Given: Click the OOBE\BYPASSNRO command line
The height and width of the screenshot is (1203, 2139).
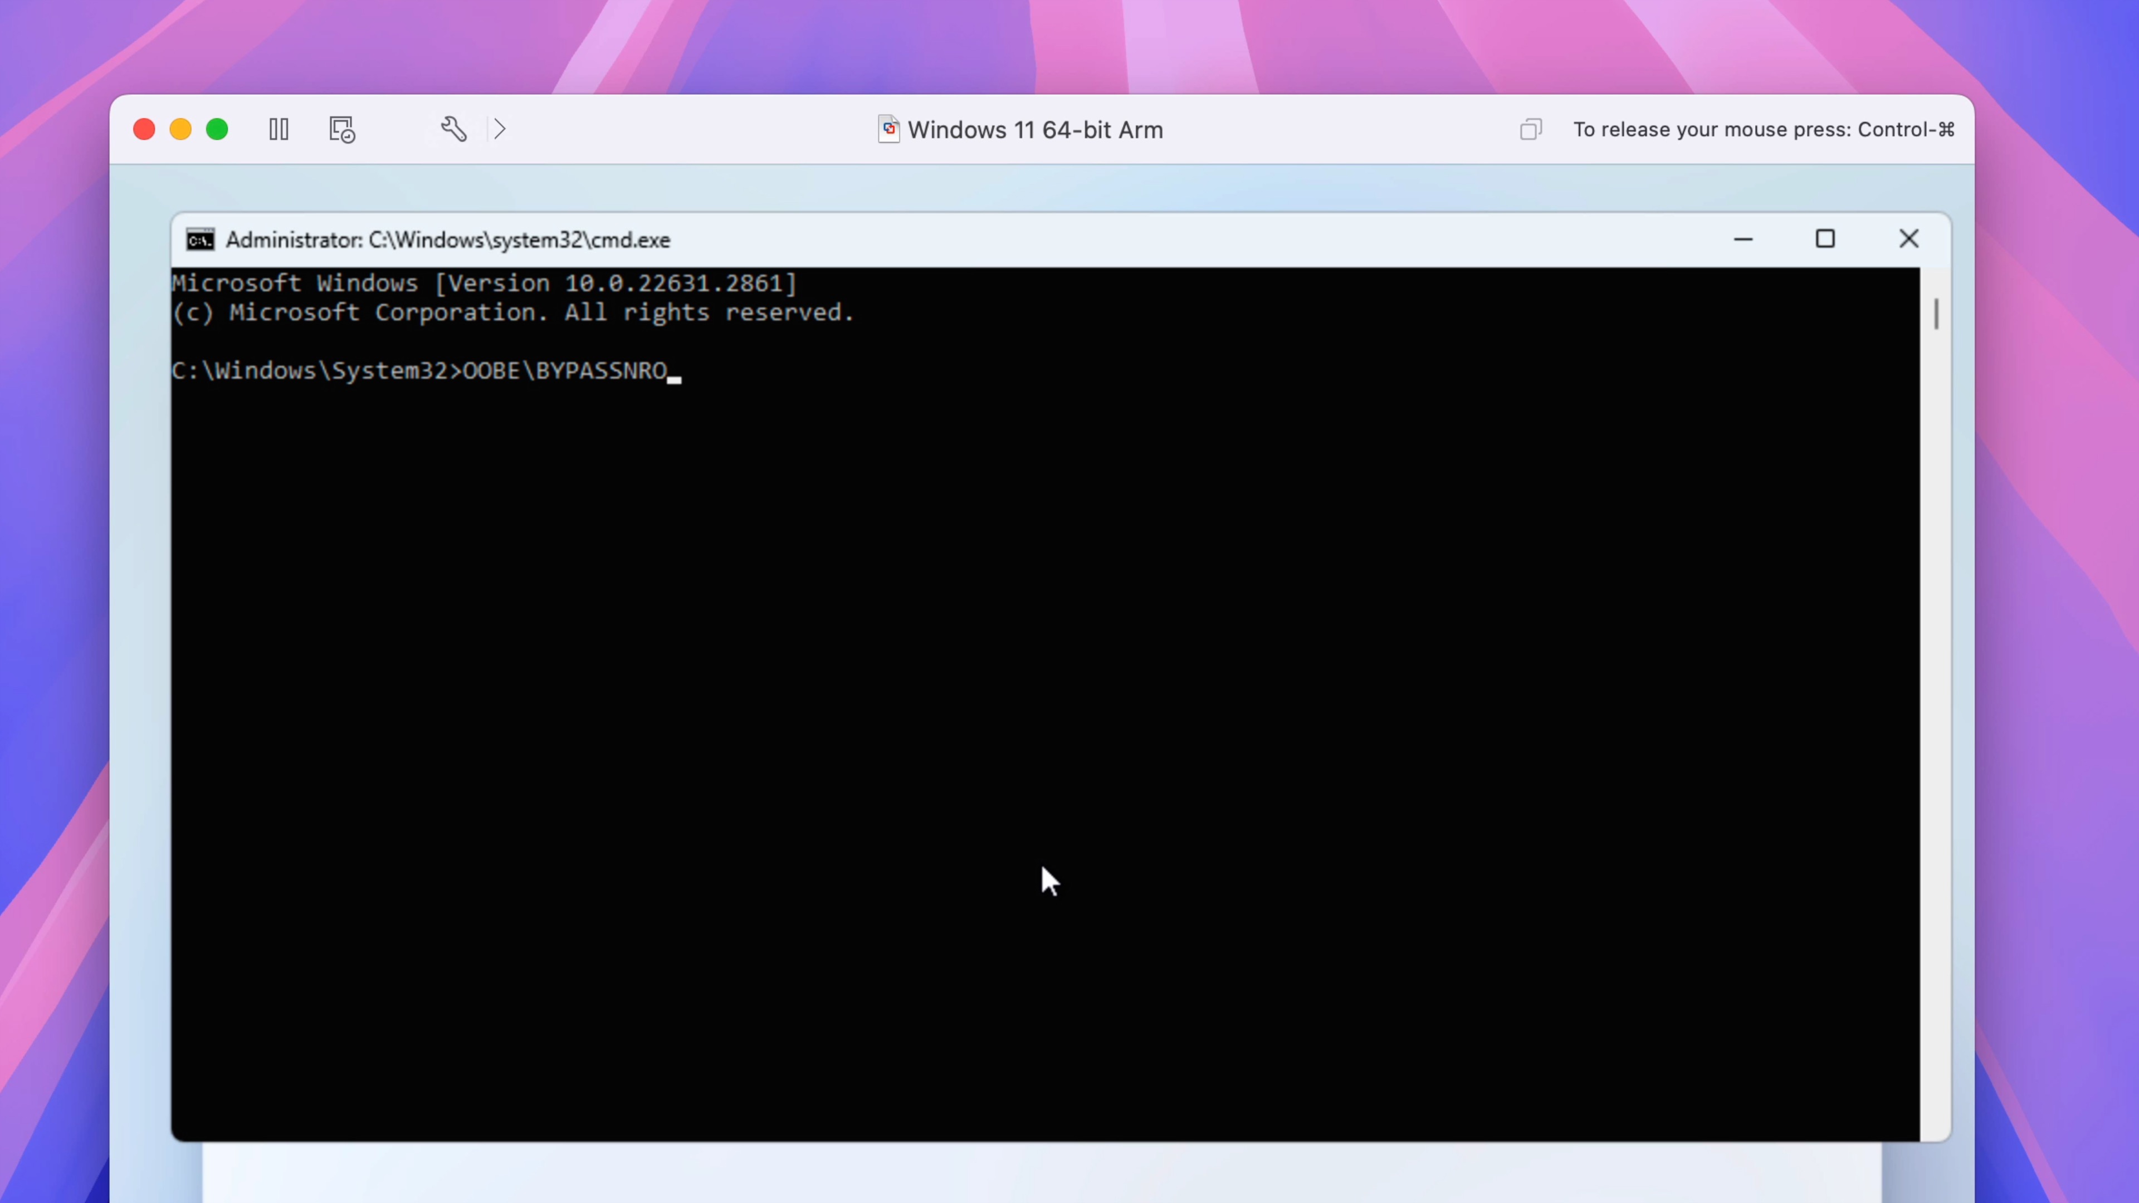Looking at the screenshot, I should tap(565, 370).
